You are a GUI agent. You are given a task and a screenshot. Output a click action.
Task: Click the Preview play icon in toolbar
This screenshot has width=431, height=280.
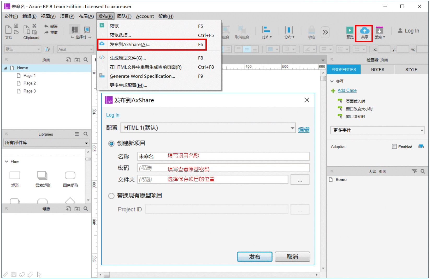point(350,30)
